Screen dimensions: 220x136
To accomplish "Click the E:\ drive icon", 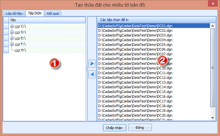I will tap(17, 38).
